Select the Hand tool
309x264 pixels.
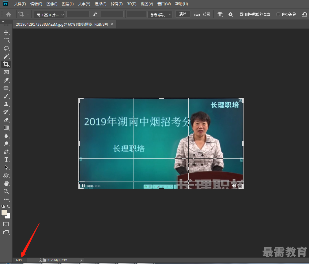(6, 183)
